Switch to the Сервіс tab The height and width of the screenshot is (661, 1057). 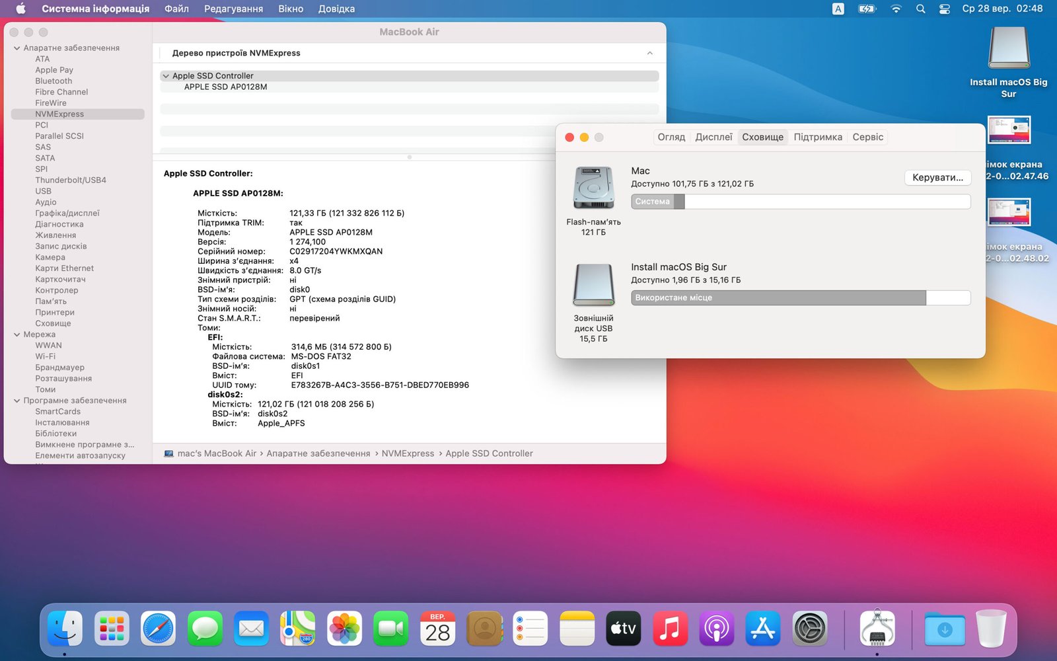(x=868, y=137)
